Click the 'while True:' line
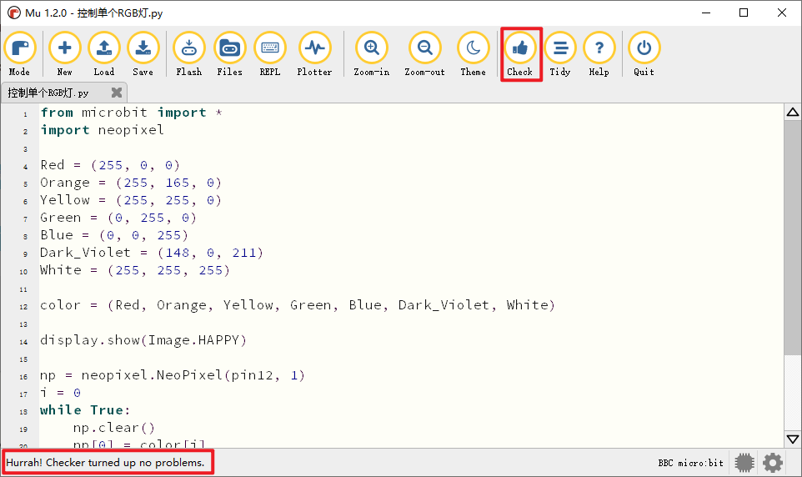The height and width of the screenshot is (477, 802). (85, 410)
